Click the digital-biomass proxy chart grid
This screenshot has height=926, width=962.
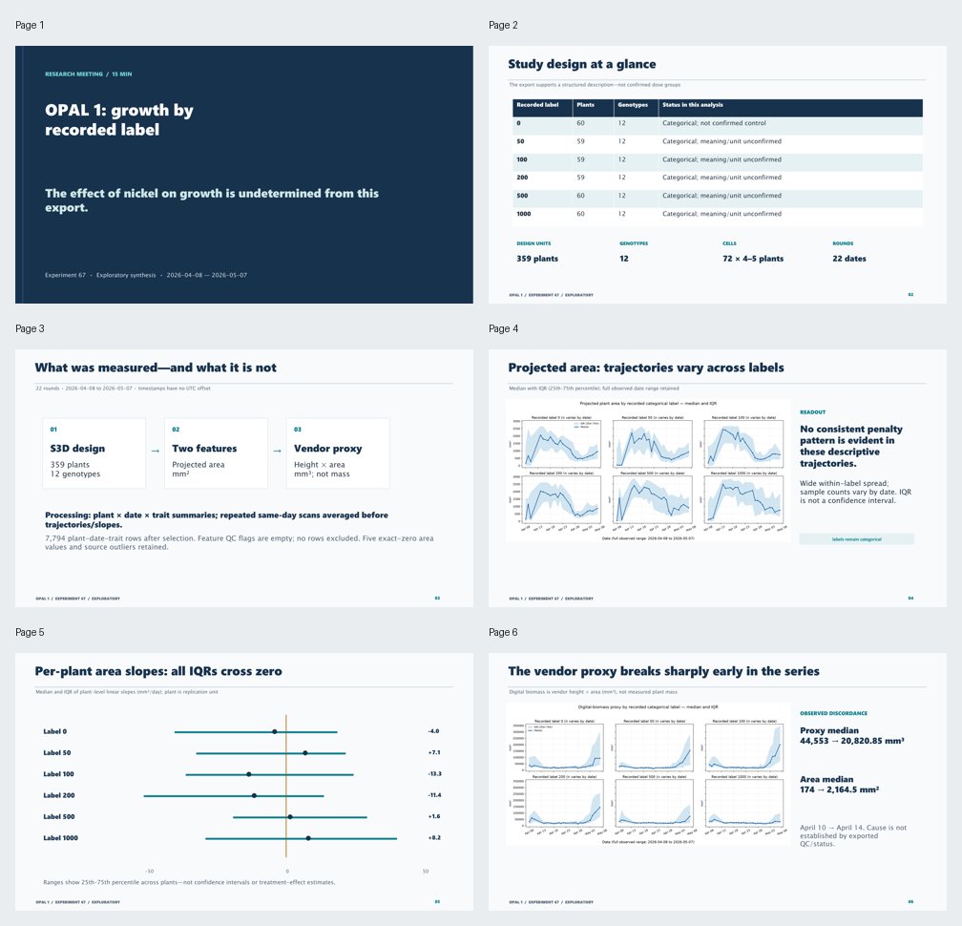pos(649,774)
